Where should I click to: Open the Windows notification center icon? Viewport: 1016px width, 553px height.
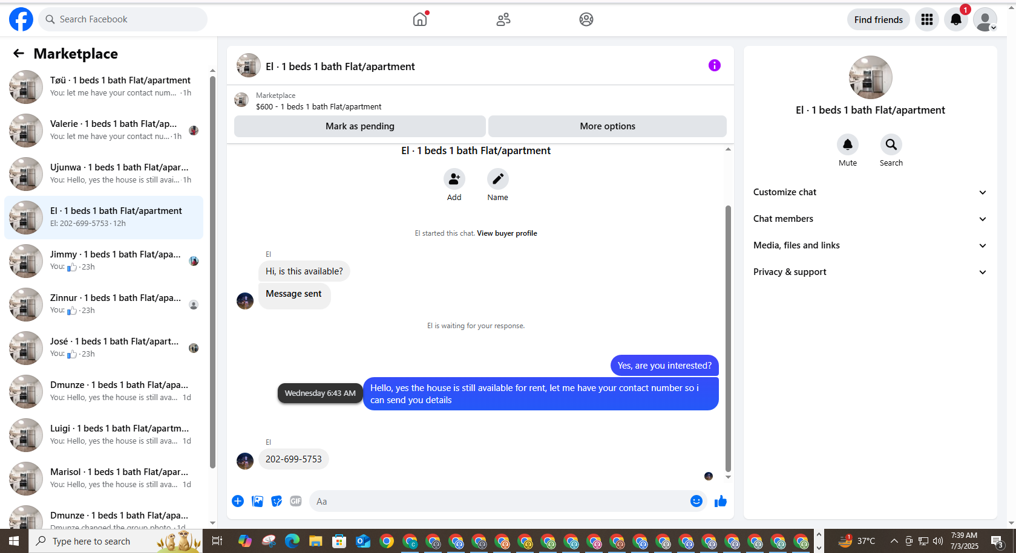pyautogui.click(x=997, y=541)
